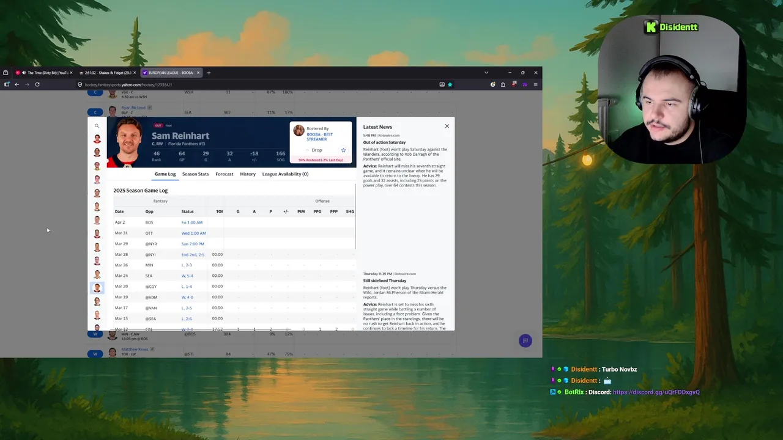Switch to the Shakes & Fidget tab
The height and width of the screenshot is (440, 783).
108,73
